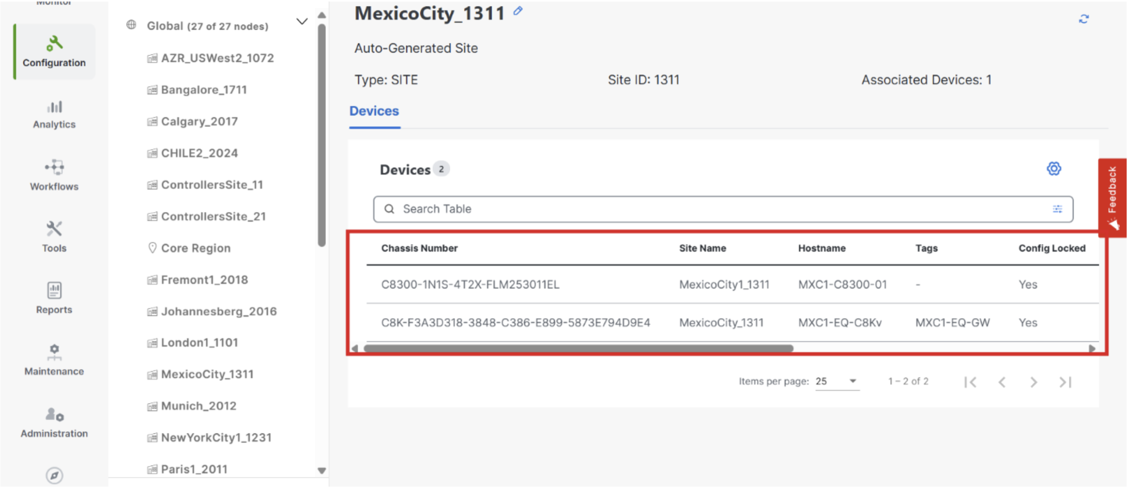Go to the next page of devices
The image size is (1127, 489).
pos(1034,382)
